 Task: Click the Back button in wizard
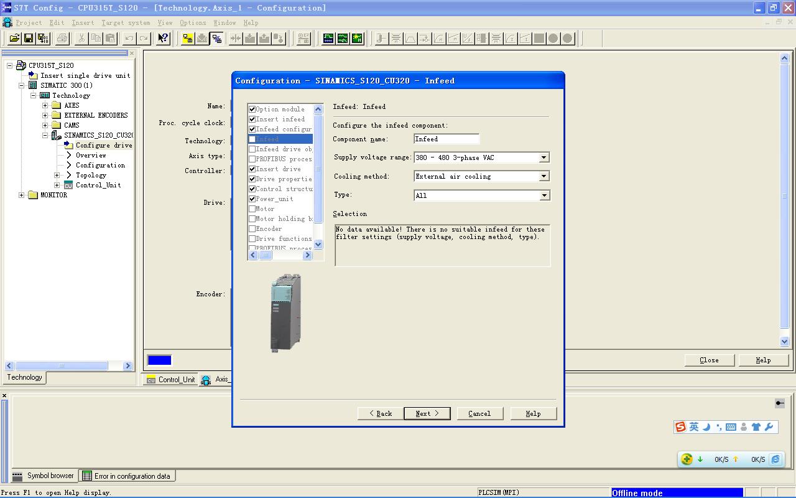381,413
